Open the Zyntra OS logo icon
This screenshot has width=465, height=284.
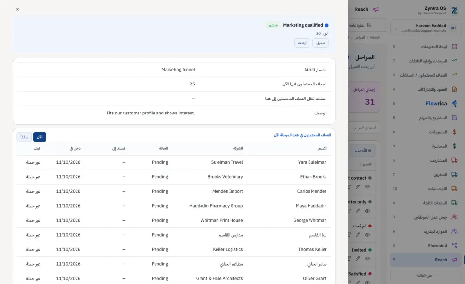(x=454, y=11)
